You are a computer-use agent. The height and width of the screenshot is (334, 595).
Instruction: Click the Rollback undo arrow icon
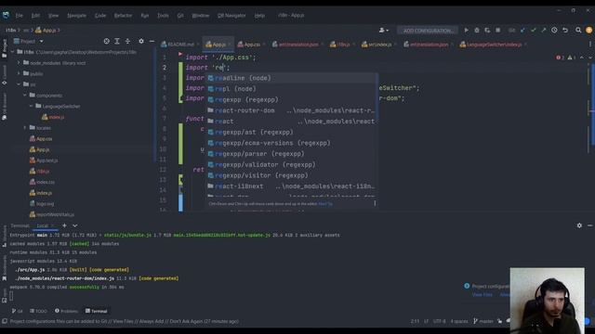(565, 31)
